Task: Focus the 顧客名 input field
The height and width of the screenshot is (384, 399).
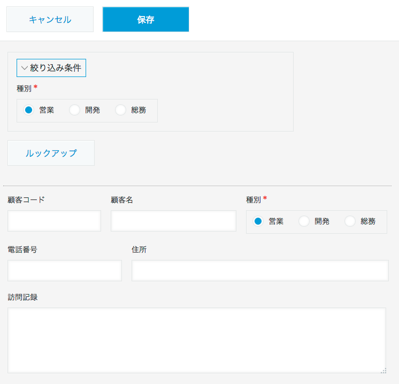Action: (x=173, y=221)
